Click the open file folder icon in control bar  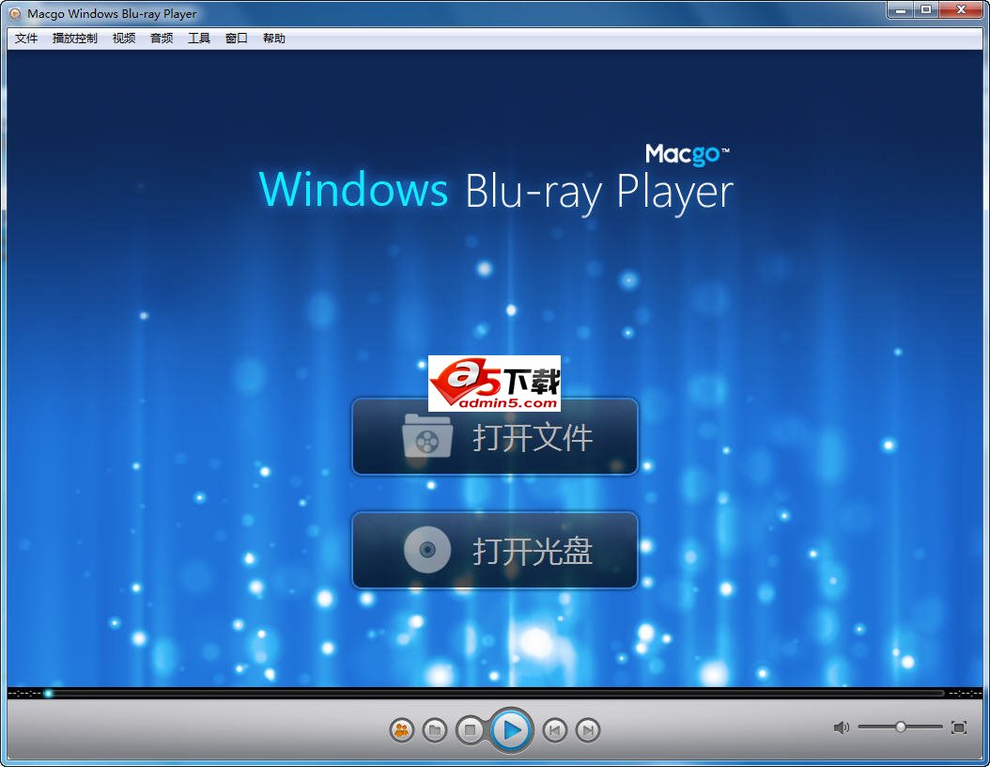(x=434, y=730)
